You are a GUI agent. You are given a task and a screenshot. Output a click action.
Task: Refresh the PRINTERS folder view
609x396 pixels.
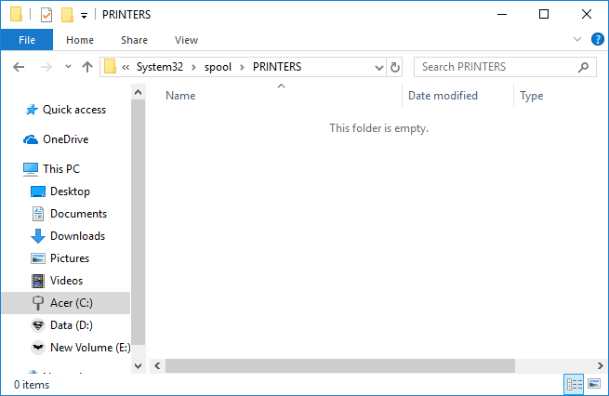(395, 67)
